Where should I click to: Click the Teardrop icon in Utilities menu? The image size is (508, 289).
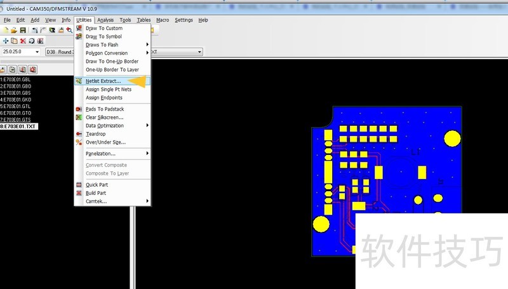tap(79, 134)
